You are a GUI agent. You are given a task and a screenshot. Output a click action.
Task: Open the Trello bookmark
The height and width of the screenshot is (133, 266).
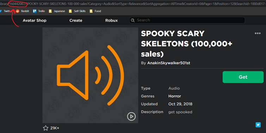click(39, 11)
